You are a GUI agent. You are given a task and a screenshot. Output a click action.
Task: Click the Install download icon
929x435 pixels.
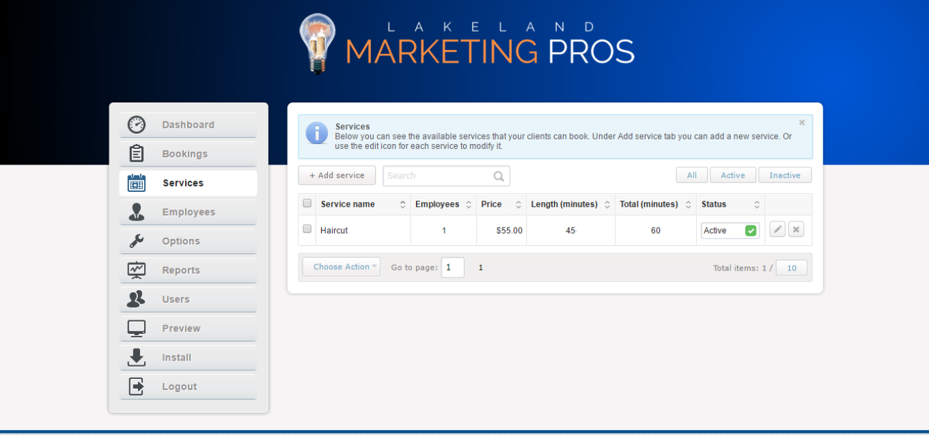(x=137, y=357)
